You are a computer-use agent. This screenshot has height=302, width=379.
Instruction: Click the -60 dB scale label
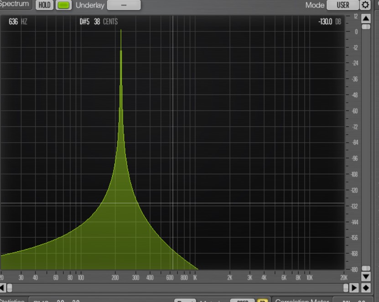click(x=355, y=111)
